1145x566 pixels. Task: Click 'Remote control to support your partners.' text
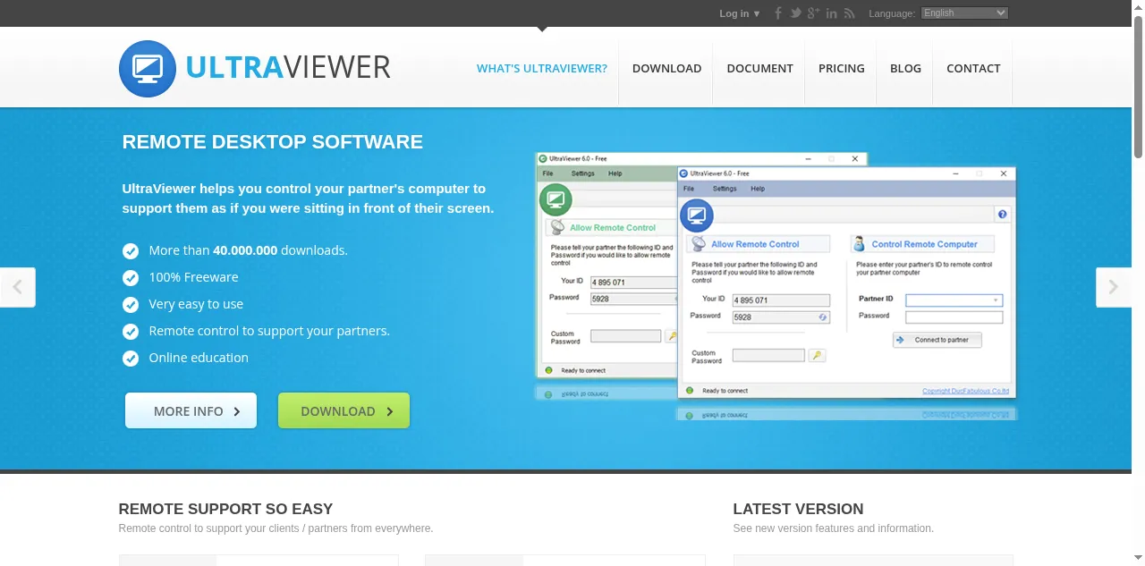coord(269,331)
